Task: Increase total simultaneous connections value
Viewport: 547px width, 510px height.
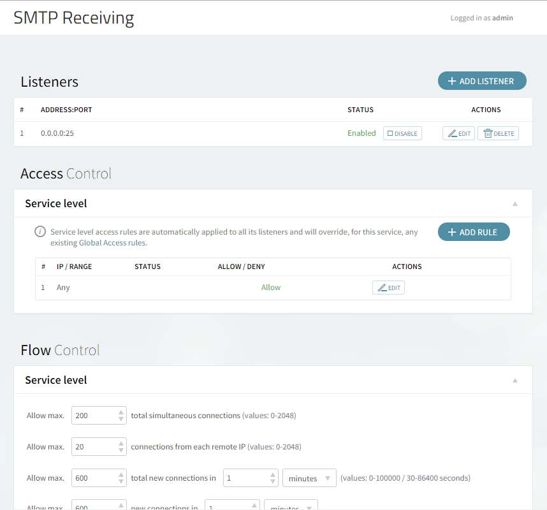Action: [x=121, y=412]
